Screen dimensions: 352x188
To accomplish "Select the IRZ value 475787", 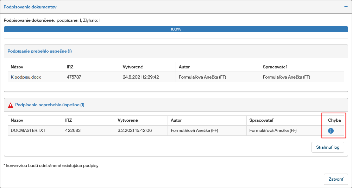I will 74,77.
